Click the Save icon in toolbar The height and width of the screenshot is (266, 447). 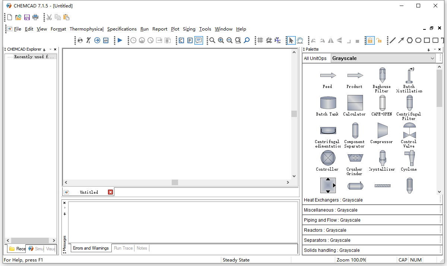(27, 17)
